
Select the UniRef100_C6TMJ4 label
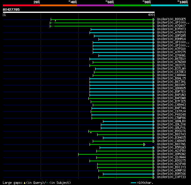tap(171, 111)
